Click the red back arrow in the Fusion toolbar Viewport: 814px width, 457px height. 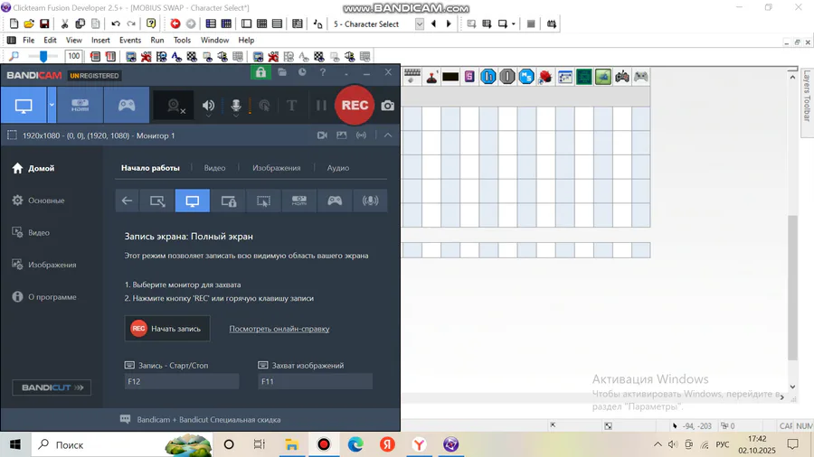[x=175, y=23]
